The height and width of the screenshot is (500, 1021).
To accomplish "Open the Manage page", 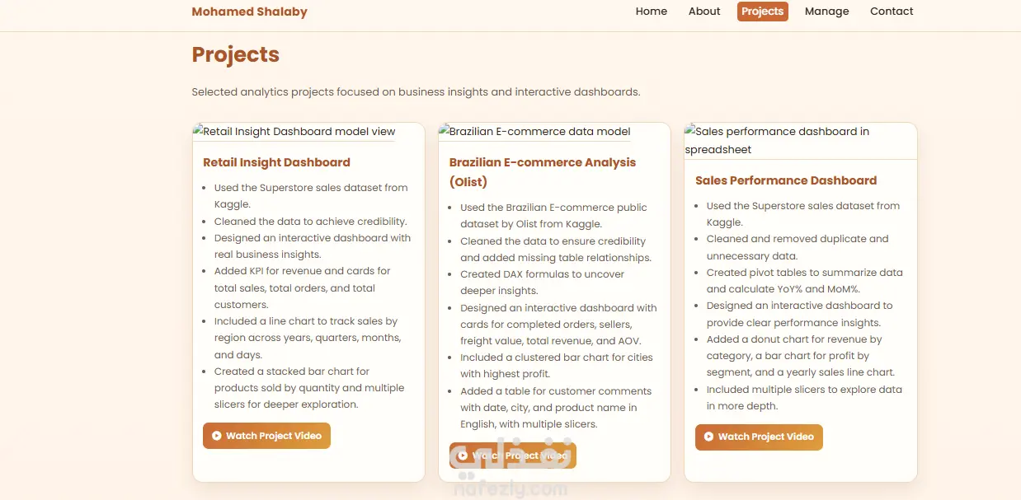I will [x=827, y=12].
